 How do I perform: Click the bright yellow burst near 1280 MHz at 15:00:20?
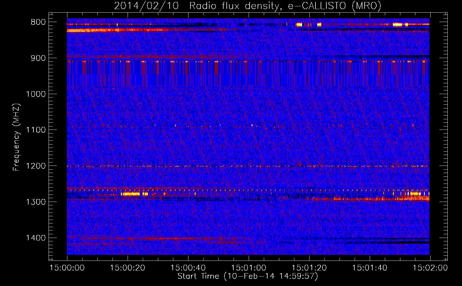click(130, 194)
